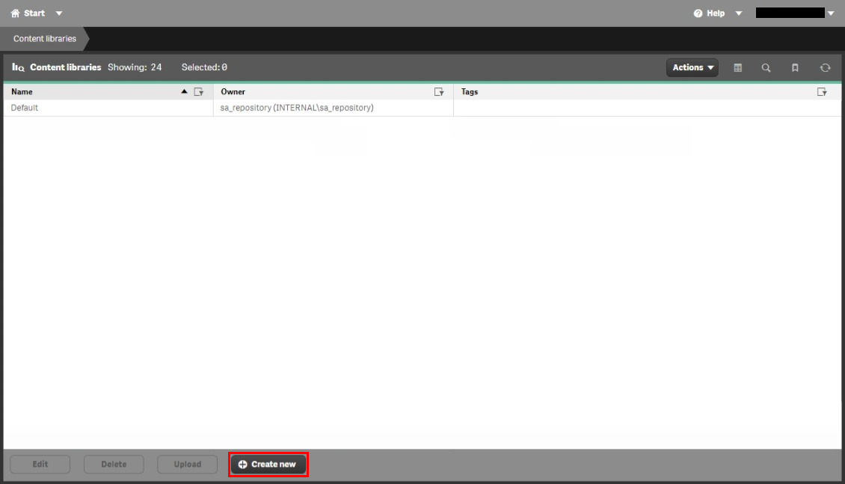Click the Upload button
Screen dimensions: 845x484
(x=187, y=464)
